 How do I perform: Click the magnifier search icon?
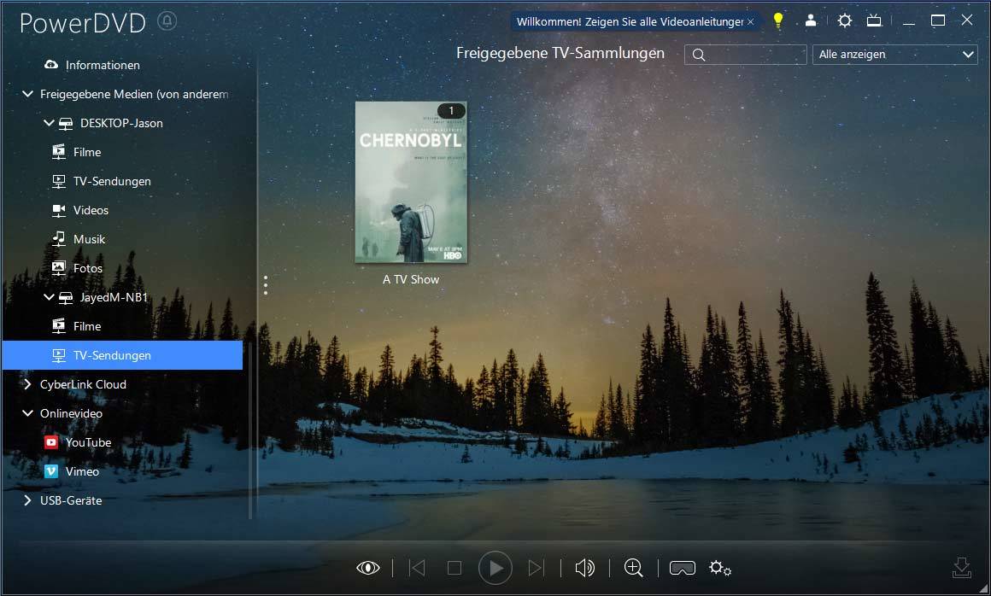[698, 55]
